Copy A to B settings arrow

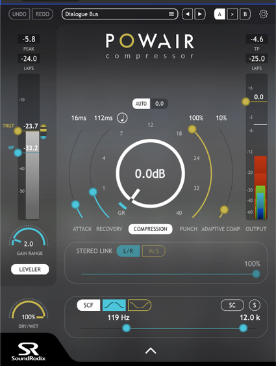pyautogui.click(x=232, y=14)
